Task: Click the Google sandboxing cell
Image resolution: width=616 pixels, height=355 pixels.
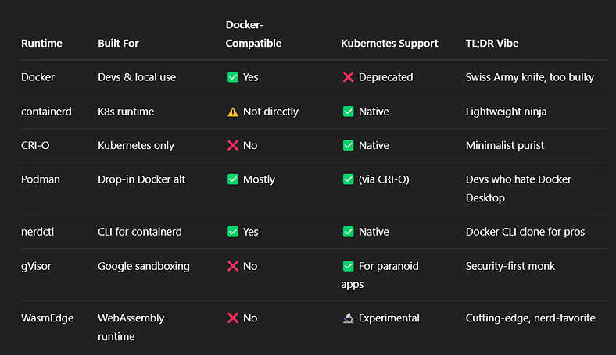Action: 143,266
